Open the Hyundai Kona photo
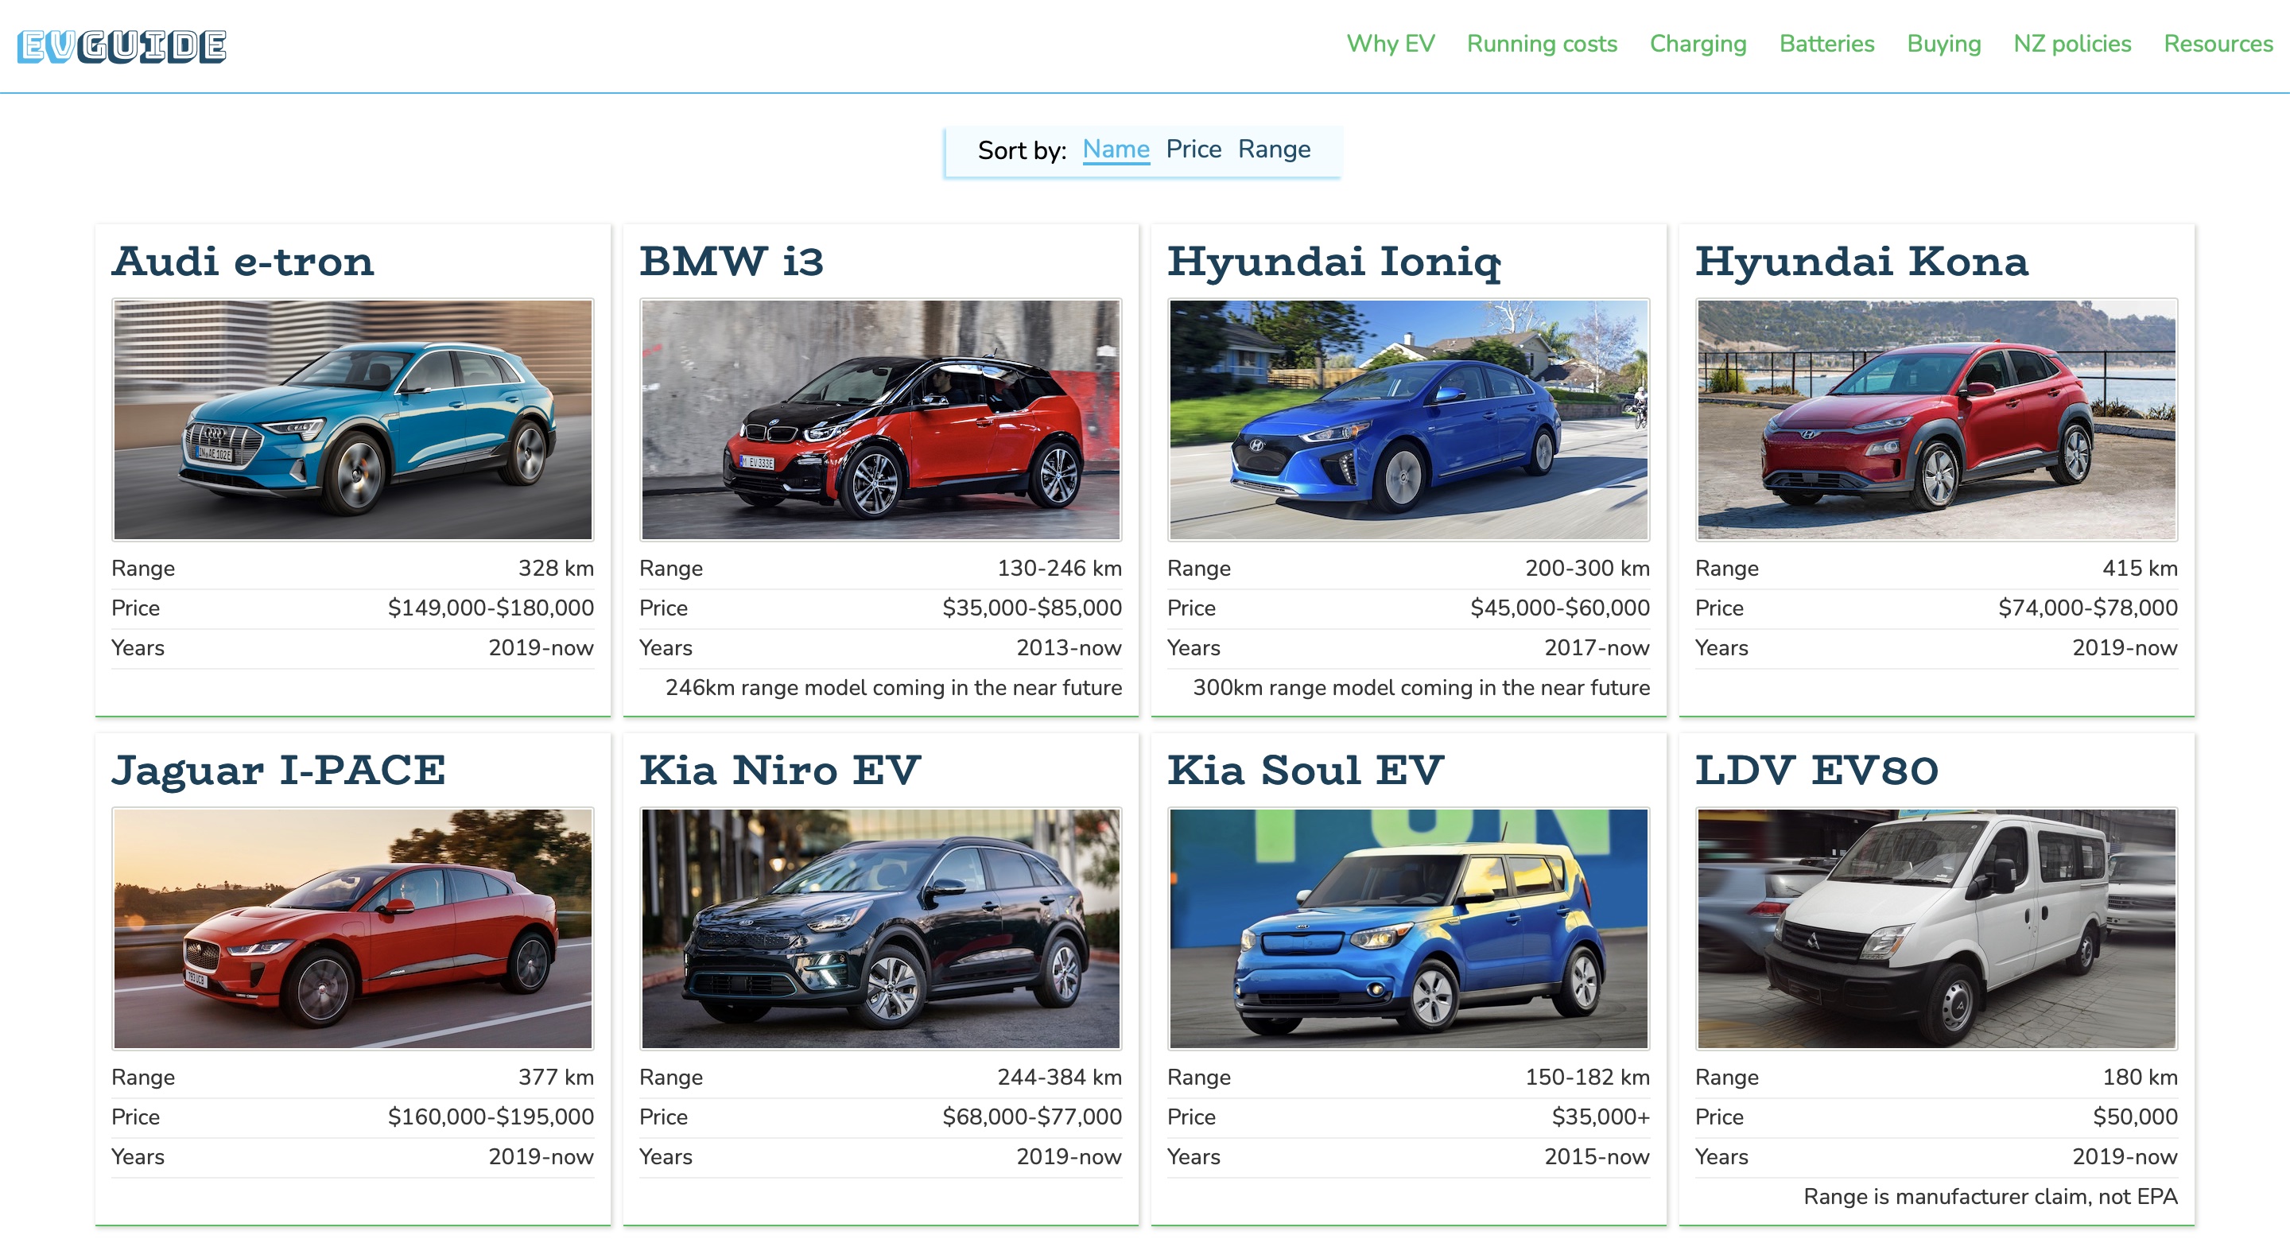Viewport: 2290px width, 1239px height. point(1936,420)
